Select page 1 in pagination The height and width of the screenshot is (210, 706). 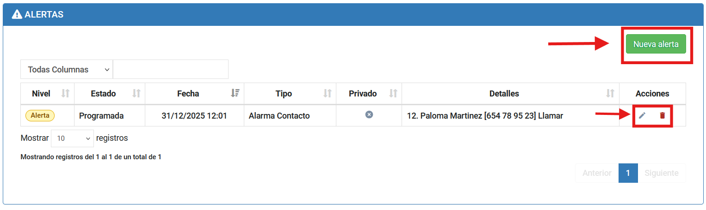coord(628,173)
